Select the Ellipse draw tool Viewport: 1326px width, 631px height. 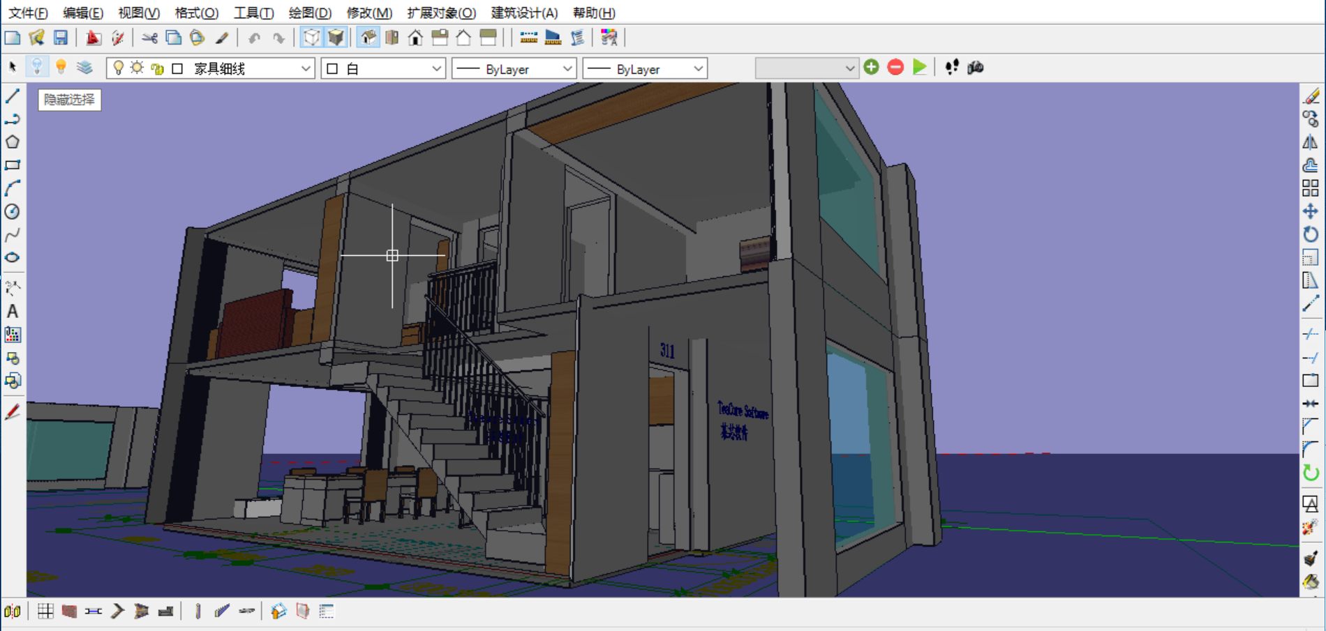[13, 257]
